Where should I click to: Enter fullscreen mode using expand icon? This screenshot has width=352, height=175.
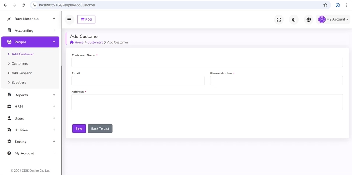279,19
